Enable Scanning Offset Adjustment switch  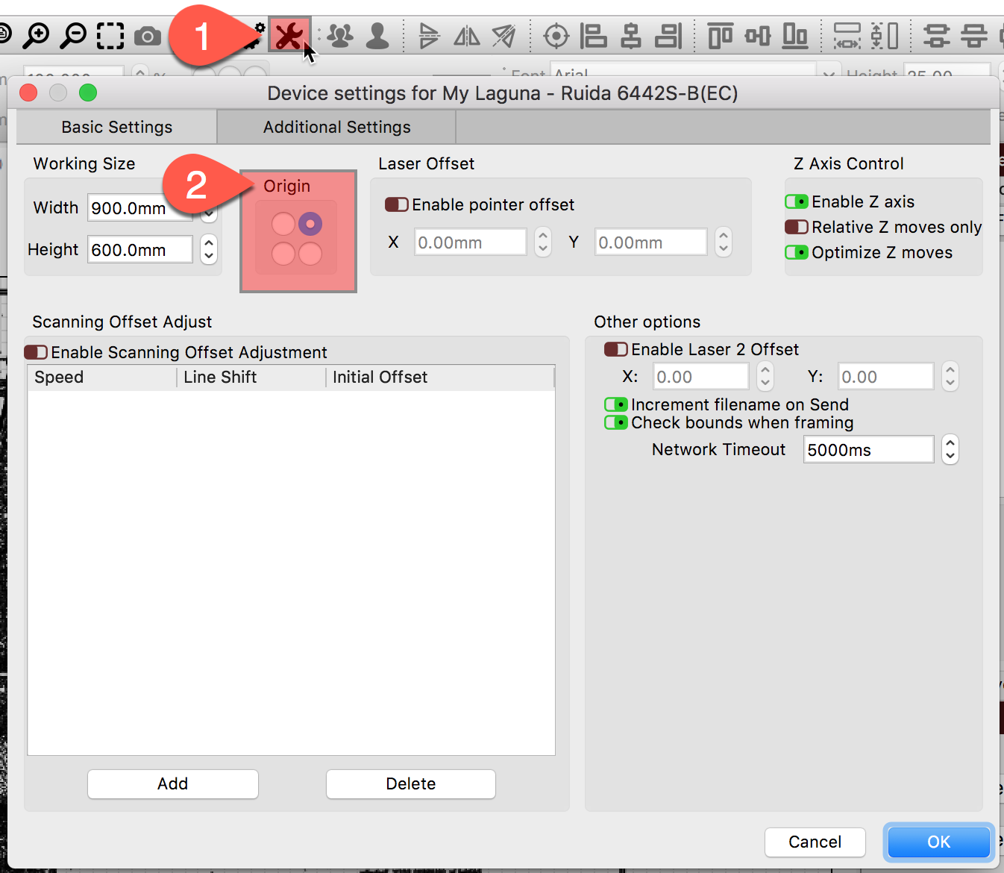pos(36,352)
